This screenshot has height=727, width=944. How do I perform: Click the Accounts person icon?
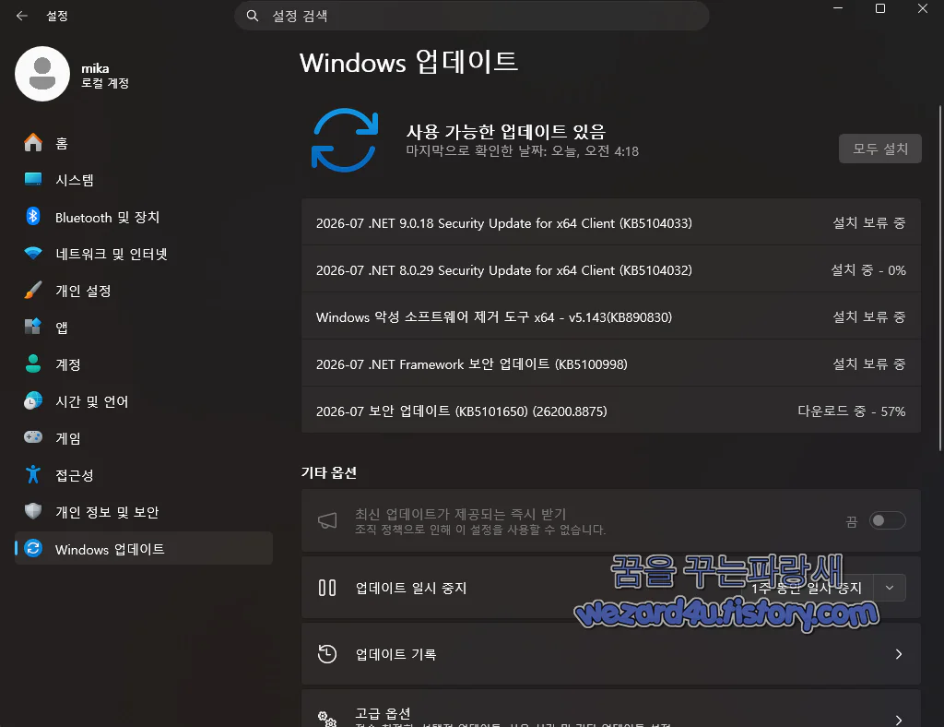(x=33, y=363)
